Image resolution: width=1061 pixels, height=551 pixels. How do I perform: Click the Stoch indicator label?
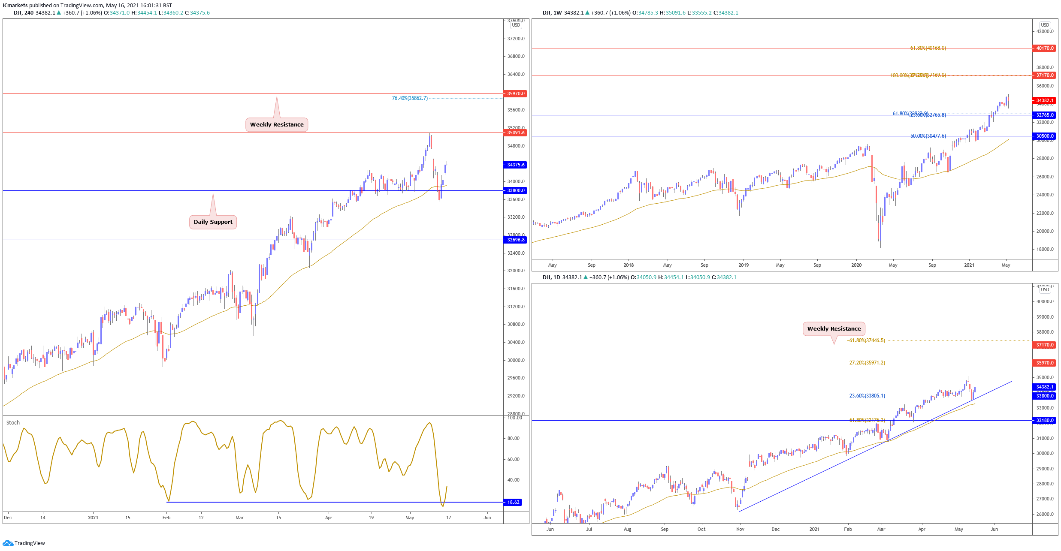click(13, 423)
